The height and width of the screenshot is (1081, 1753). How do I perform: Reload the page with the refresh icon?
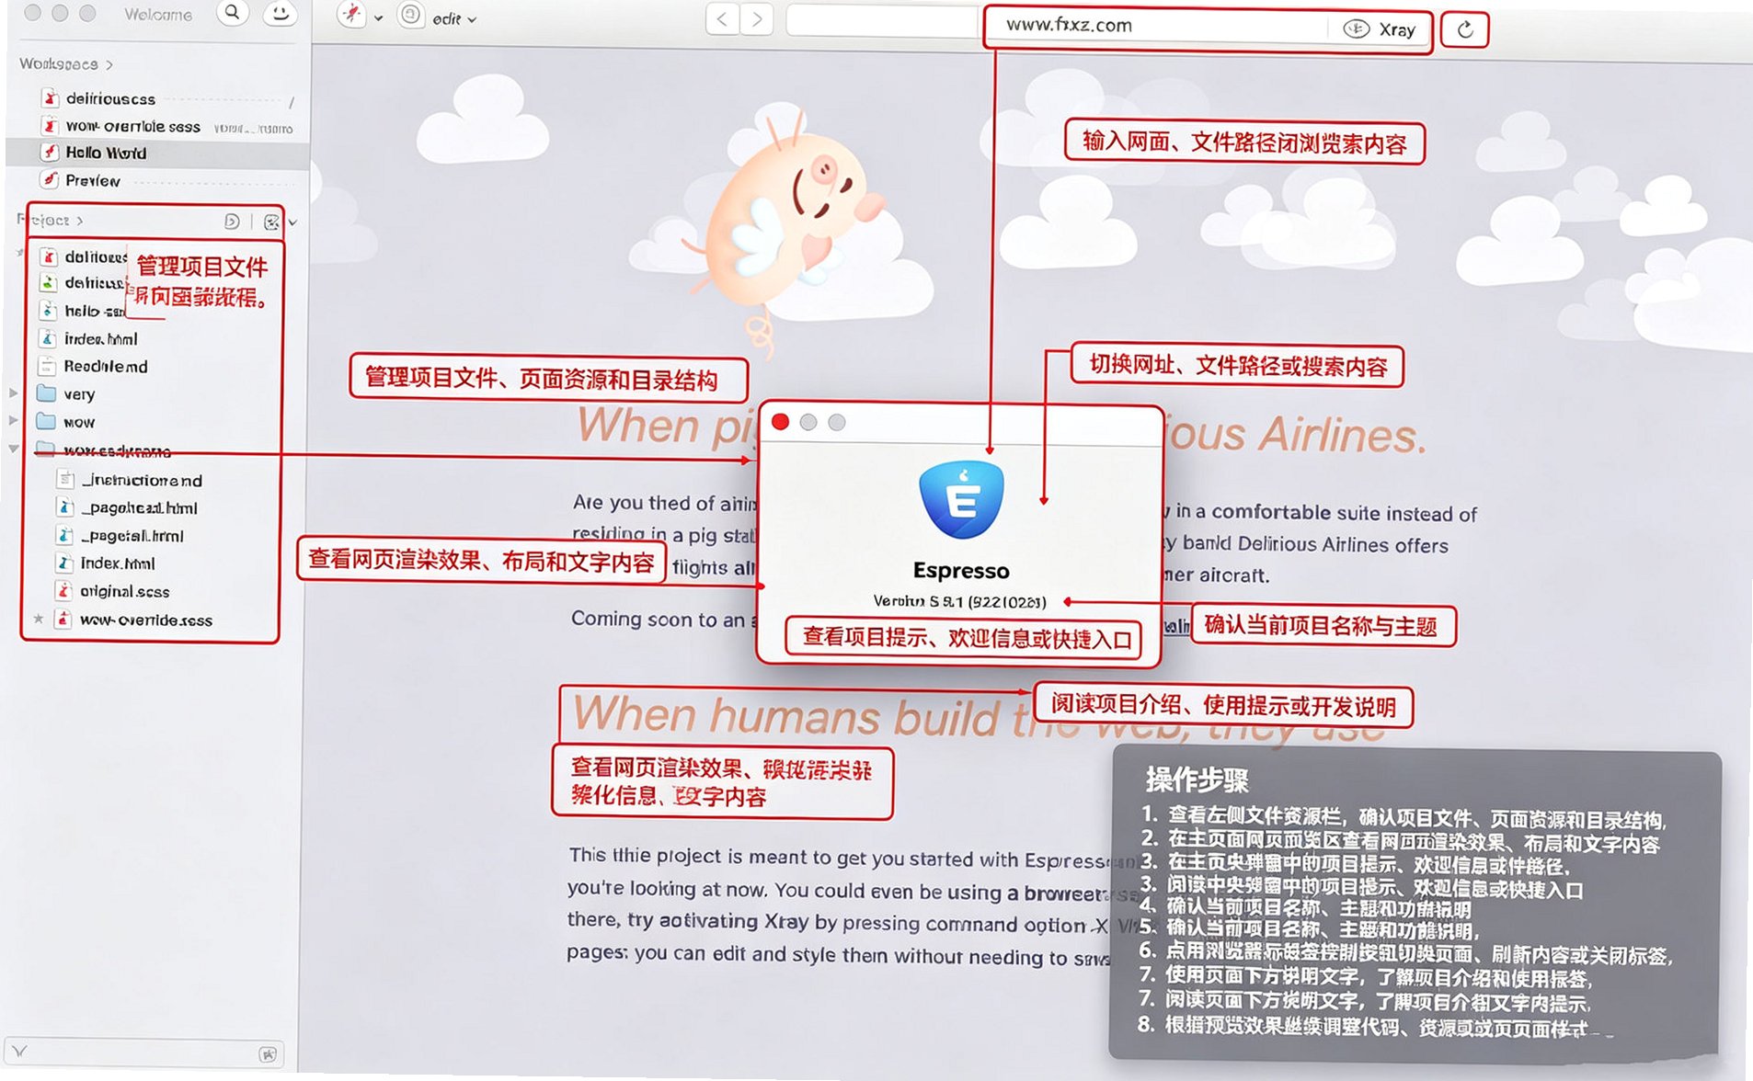(1464, 29)
